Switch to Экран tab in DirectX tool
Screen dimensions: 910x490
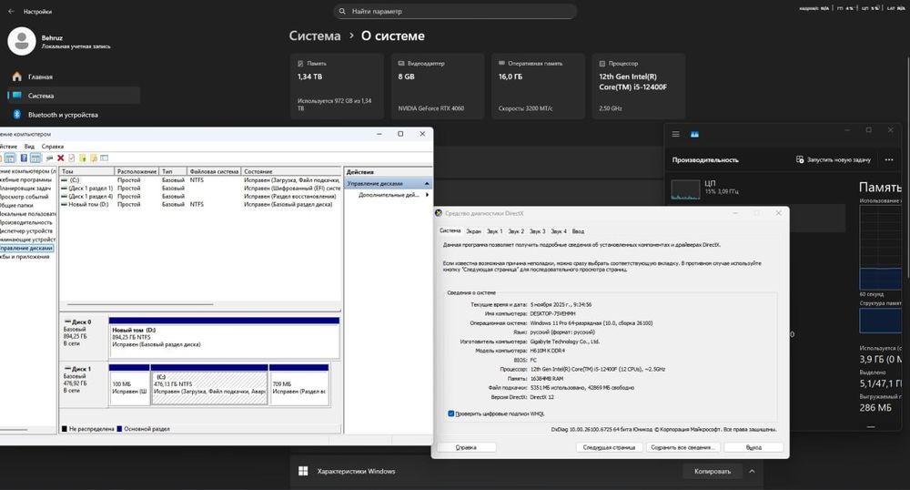click(x=473, y=231)
